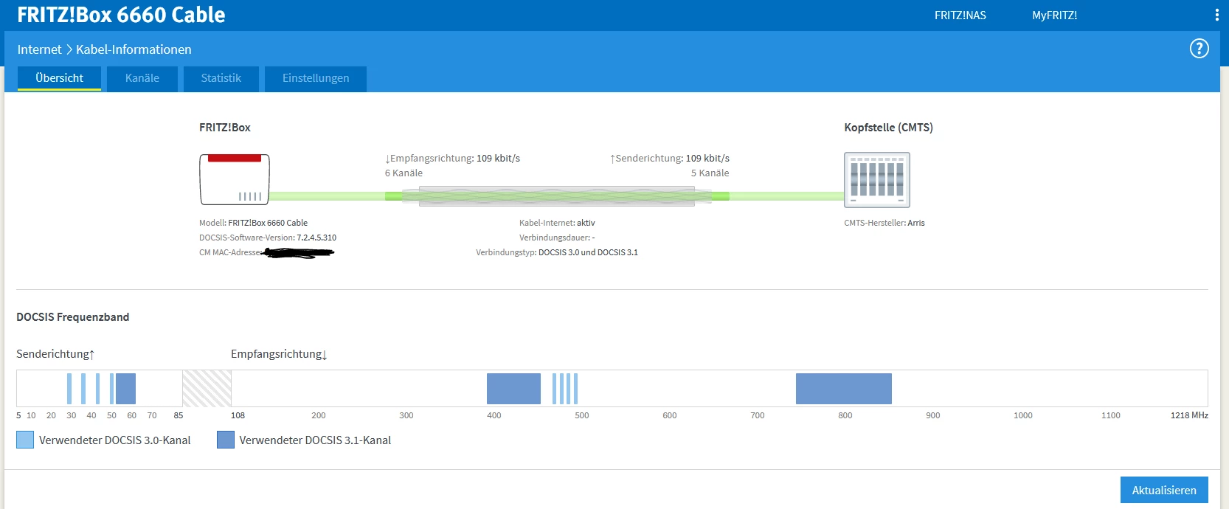Click the CM MAC-Adresse label
Image resolution: width=1229 pixels, height=509 pixels.
230,252
